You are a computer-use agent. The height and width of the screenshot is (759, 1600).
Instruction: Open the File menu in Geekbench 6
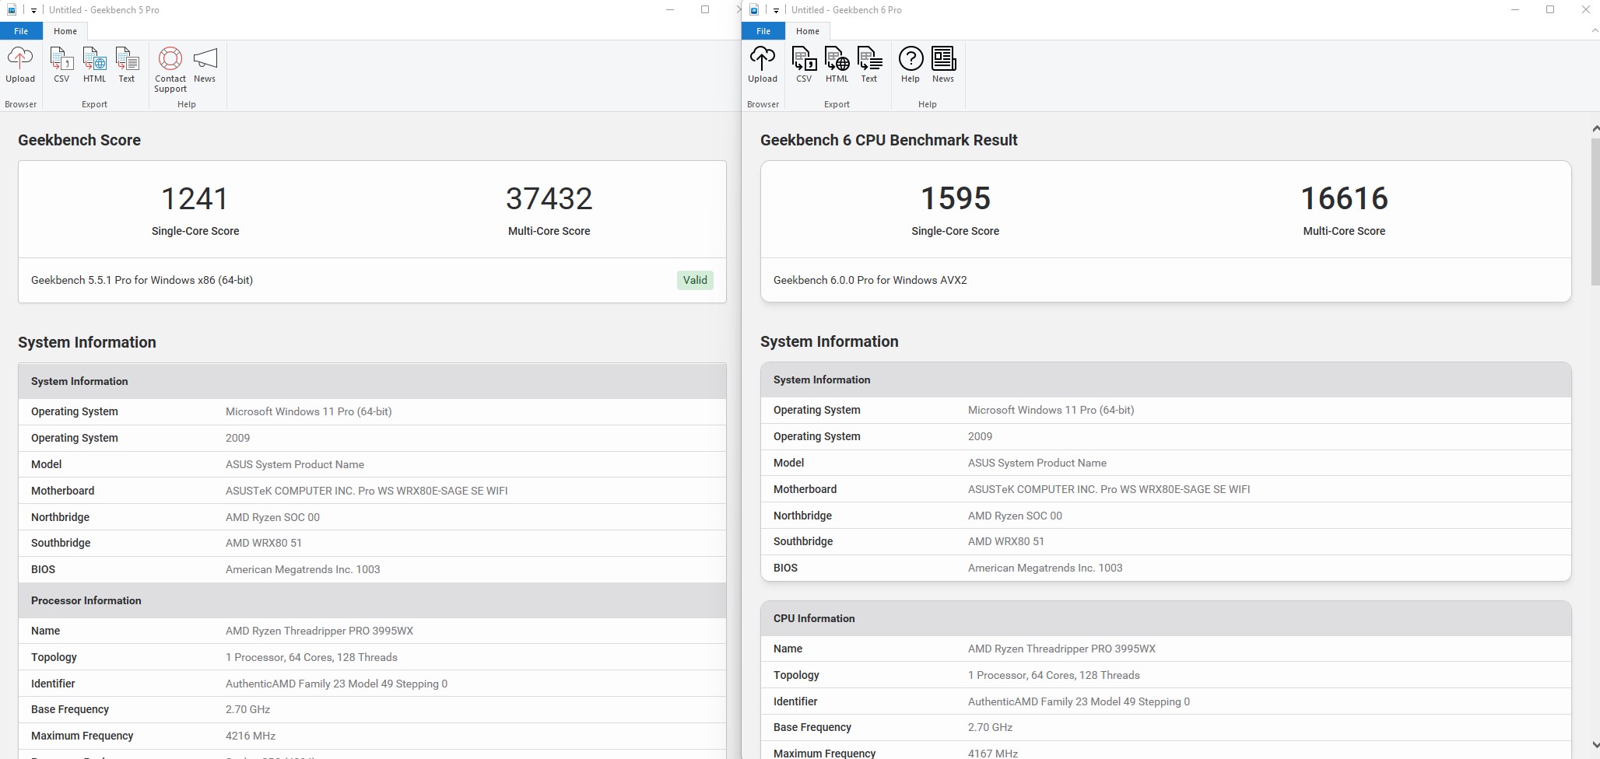pyautogui.click(x=763, y=31)
